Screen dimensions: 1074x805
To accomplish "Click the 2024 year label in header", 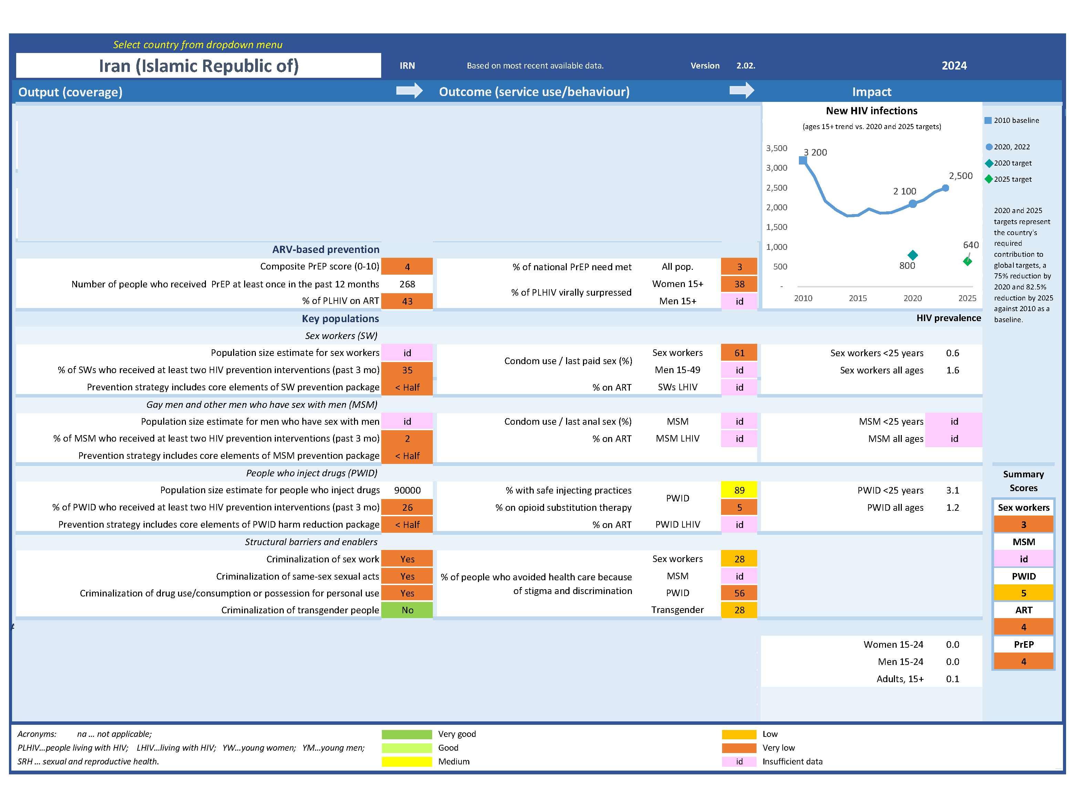I will coord(954,65).
